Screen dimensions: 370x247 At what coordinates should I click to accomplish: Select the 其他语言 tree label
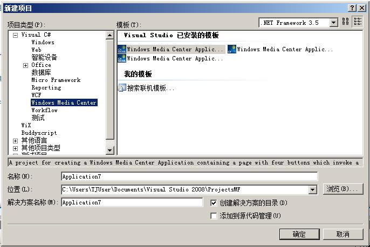(34, 140)
